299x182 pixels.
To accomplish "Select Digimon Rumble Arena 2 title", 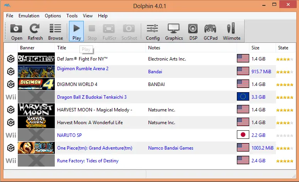I will click(83, 69).
